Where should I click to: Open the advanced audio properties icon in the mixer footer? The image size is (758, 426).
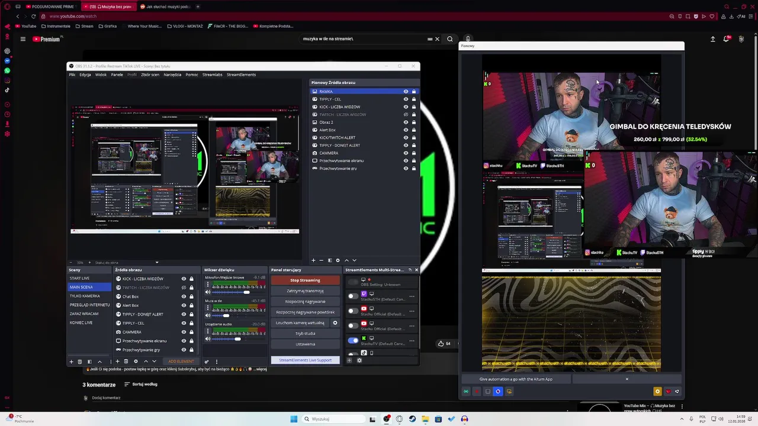pos(207,362)
